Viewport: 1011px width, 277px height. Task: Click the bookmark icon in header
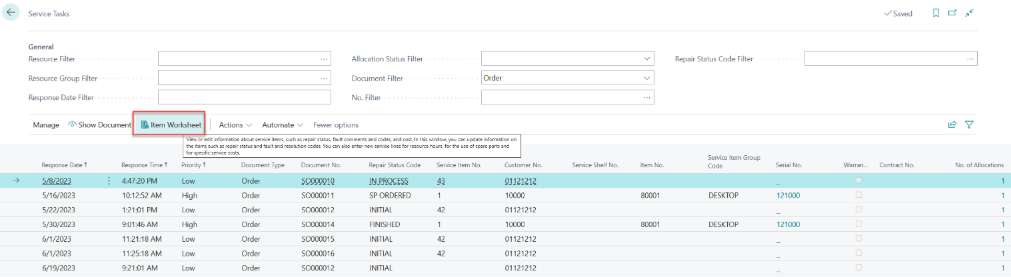tap(936, 13)
